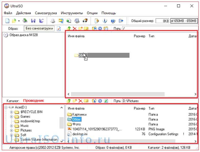Image resolution: width=200 pixels, height=152 pixels.
Task: Refresh local catalog with green arrows icon
Action: (x=106, y=101)
